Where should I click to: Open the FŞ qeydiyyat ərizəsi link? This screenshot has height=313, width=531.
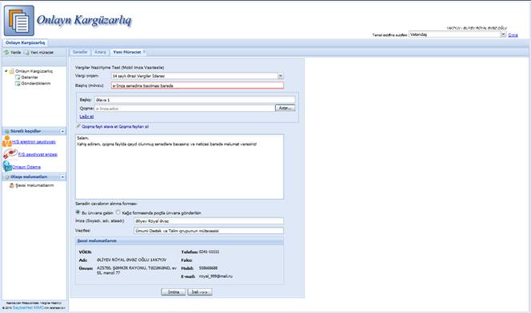click(38, 154)
